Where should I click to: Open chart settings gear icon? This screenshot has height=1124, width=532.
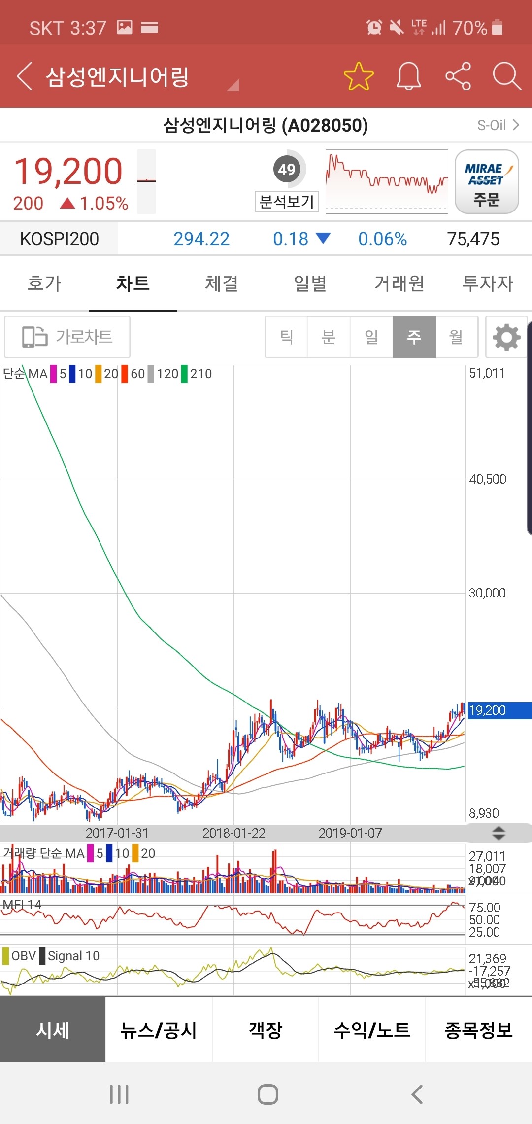[x=506, y=337]
